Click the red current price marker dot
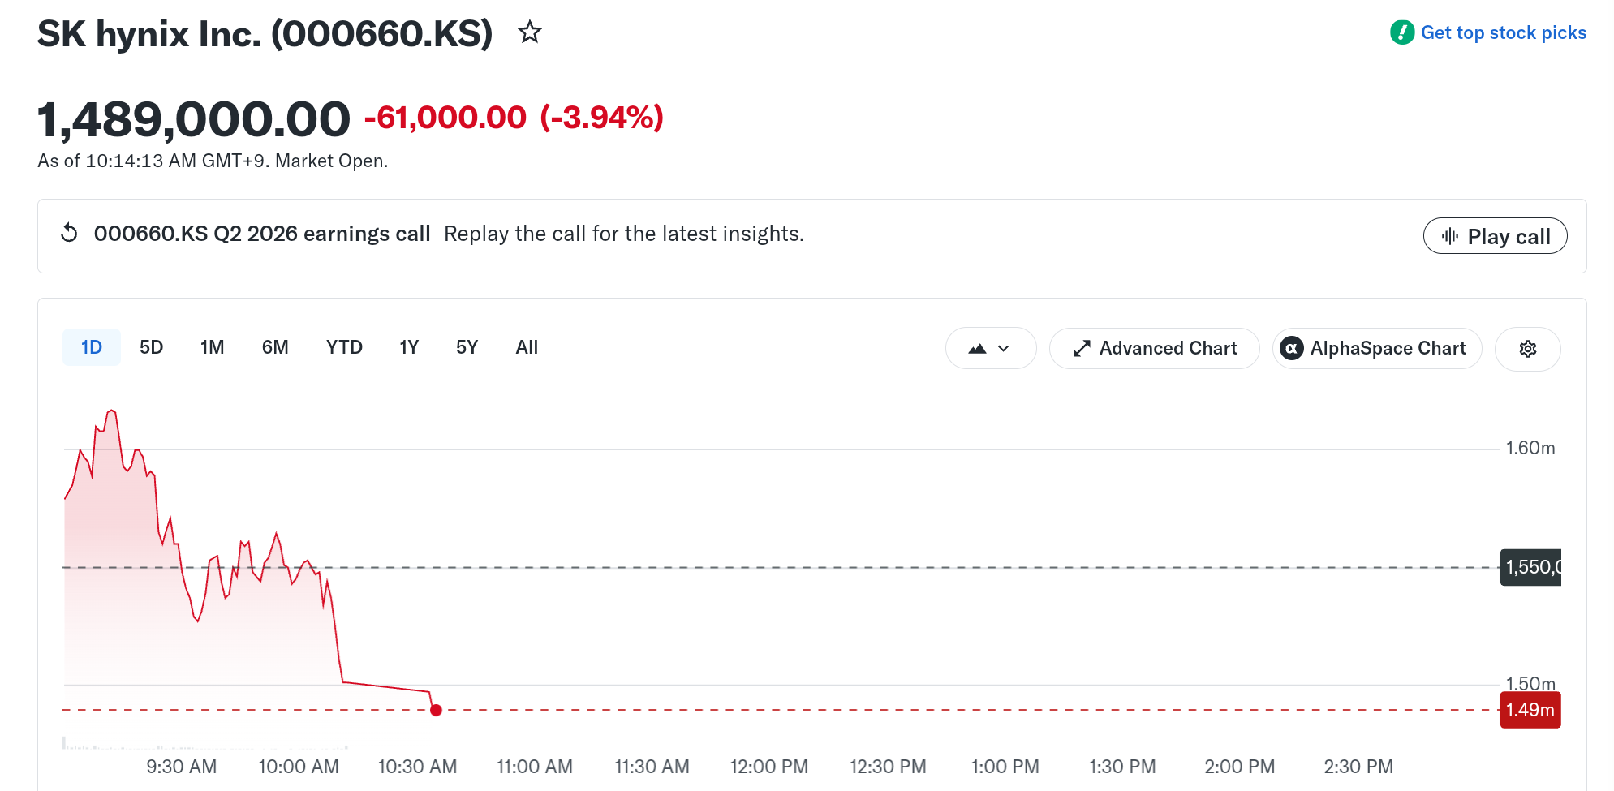The height and width of the screenshot is (791, 1614). click(436, 710)
